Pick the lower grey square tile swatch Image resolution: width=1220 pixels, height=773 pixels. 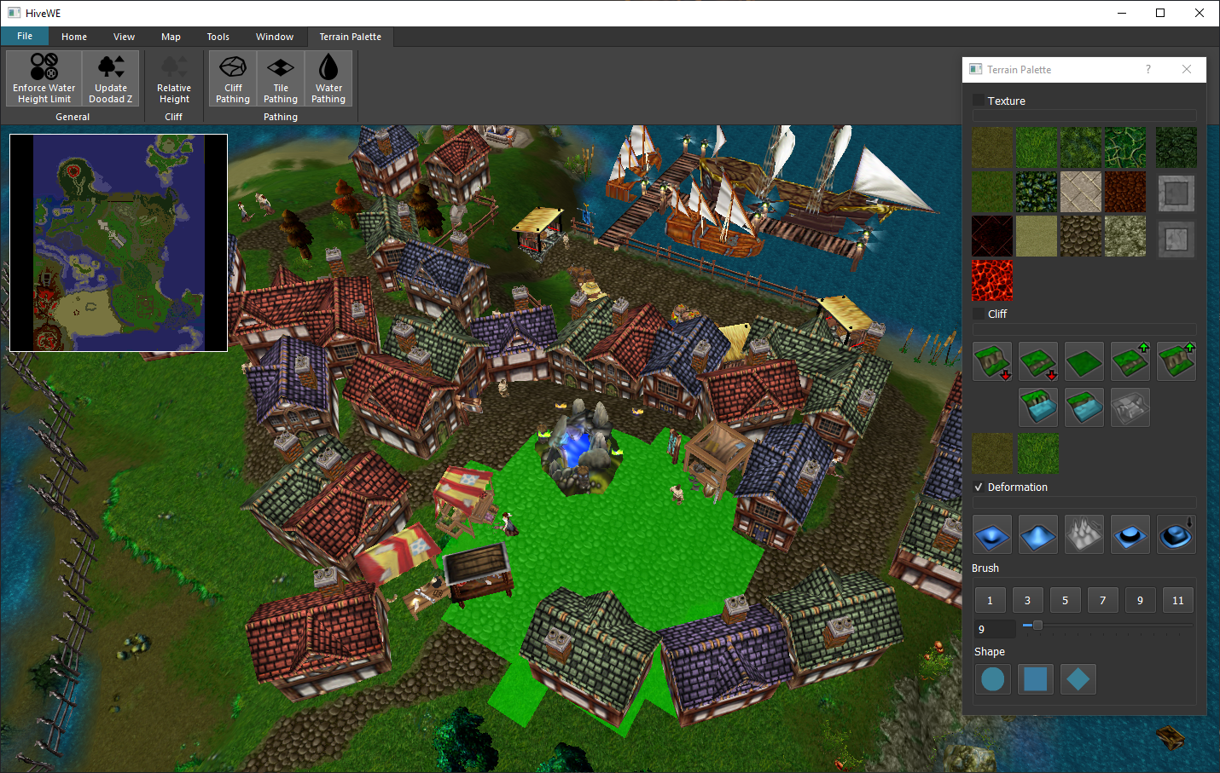click(1176, 239)
